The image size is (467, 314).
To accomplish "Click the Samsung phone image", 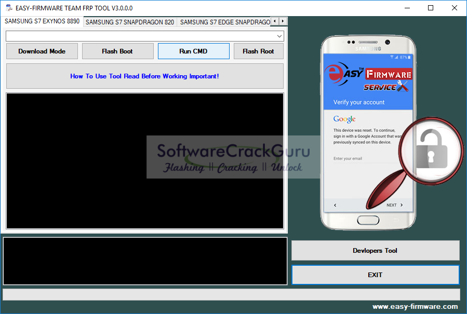I will coord(368,132).
